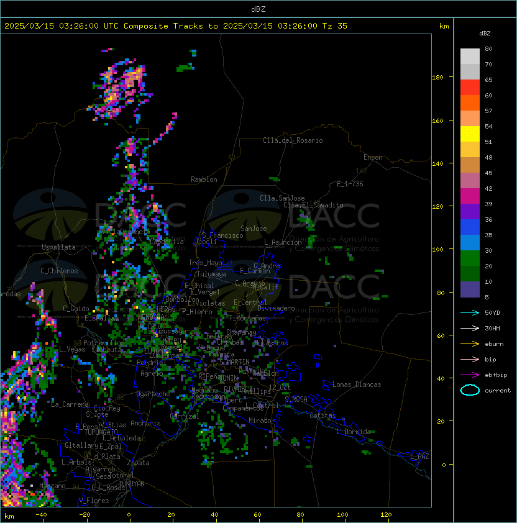Viewport: 517px width, 523px height.
Task: Click the Manzano place label
Action: click(52, 486)
